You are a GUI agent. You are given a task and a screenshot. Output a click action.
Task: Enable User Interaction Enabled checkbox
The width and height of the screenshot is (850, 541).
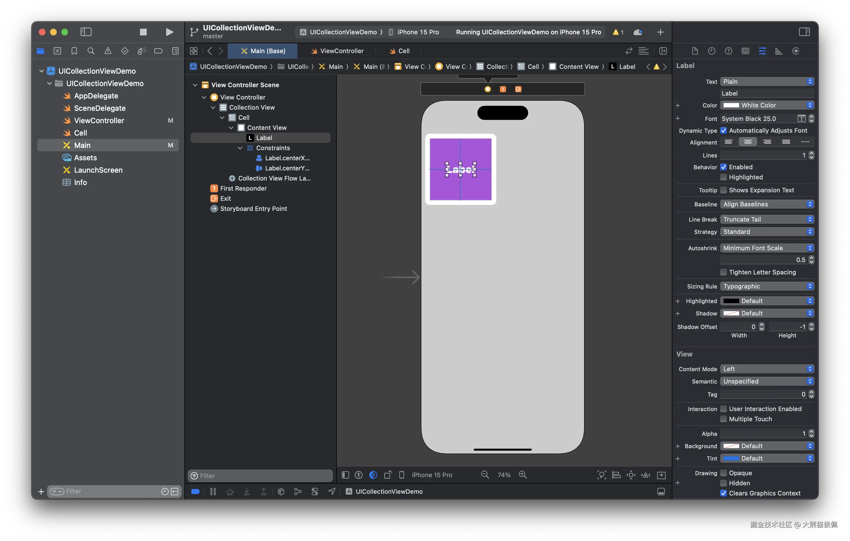723,409
